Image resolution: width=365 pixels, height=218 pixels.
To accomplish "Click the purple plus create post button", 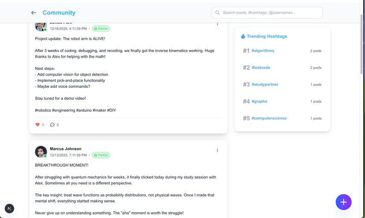I will pyautogui.click(x=343, y=202).
